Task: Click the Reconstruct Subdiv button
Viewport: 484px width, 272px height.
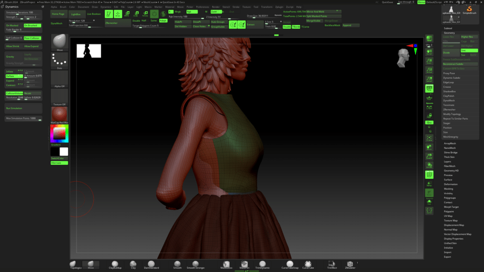Action: 460,64
